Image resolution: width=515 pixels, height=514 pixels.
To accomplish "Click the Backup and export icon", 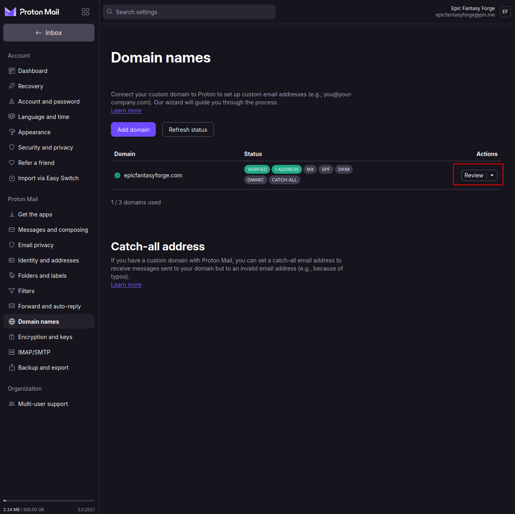I will (x=12, y=368).
